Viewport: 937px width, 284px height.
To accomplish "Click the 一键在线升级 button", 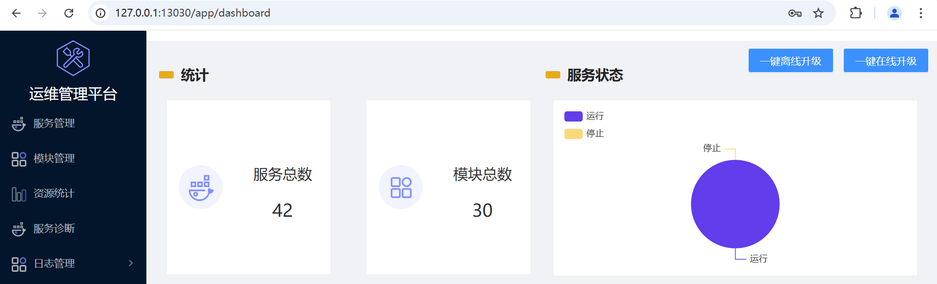I will point(886,61).
